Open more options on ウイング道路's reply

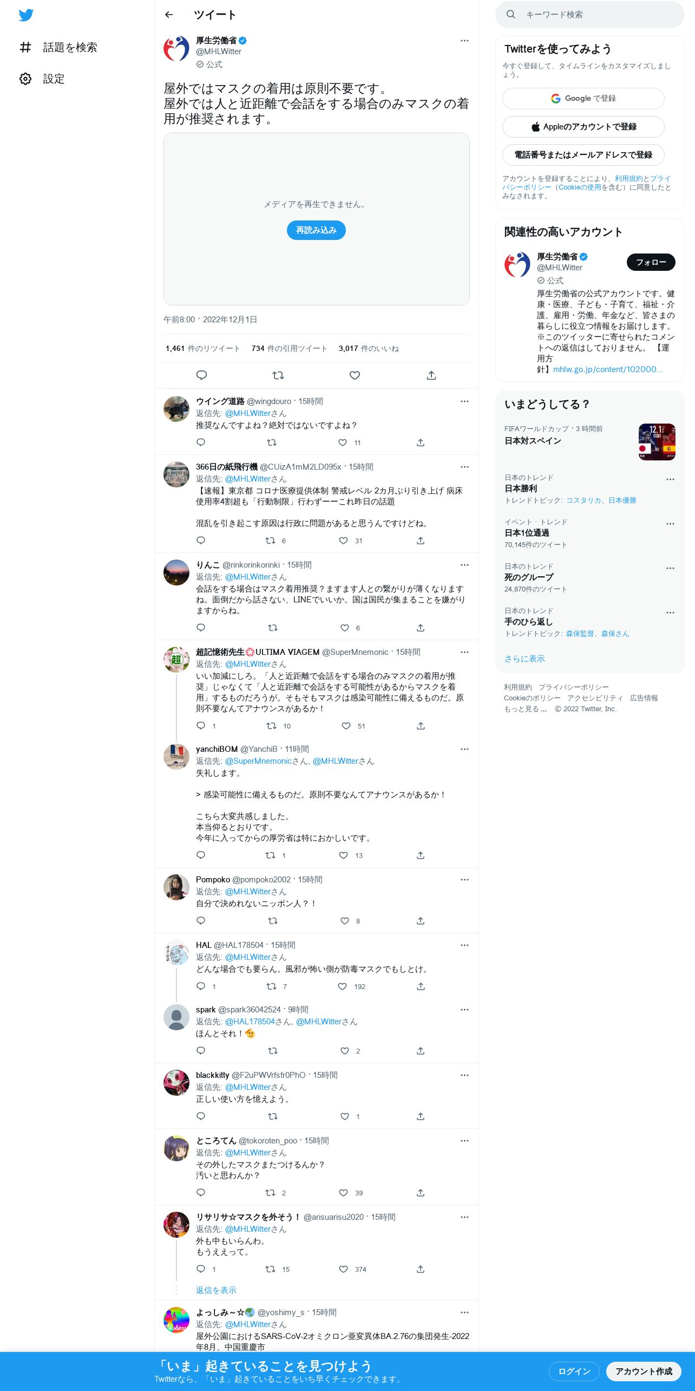point(464,401)
